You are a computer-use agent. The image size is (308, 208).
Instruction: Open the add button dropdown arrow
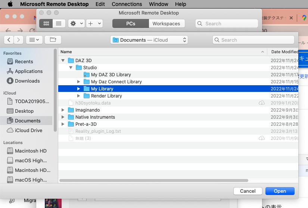click(99, 23)
